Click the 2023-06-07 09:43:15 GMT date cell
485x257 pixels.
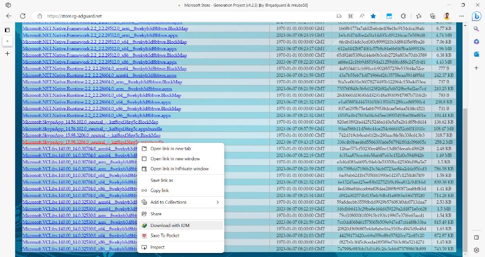300,142
